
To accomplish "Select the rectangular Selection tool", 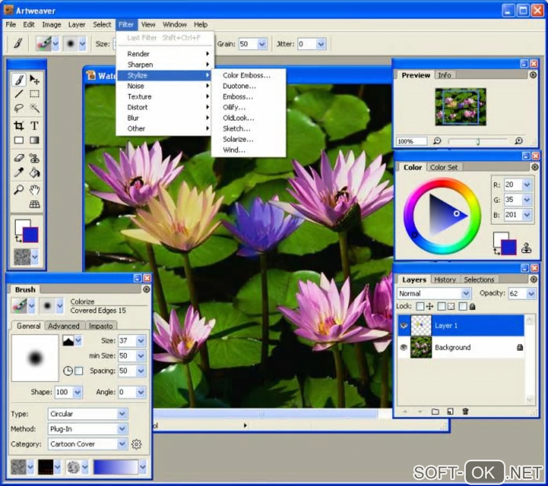I will (34, 94).
